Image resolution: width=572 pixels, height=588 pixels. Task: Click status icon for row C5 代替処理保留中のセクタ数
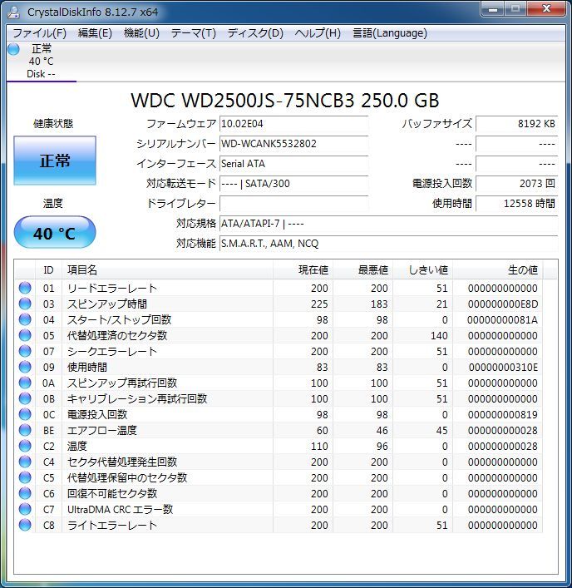(x=25, y=477)
